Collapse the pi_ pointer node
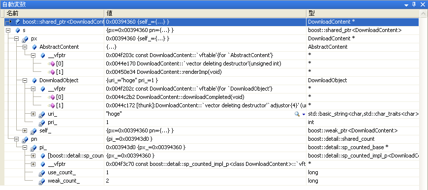This screenshot has height=190, width=428. click(25, 147)
